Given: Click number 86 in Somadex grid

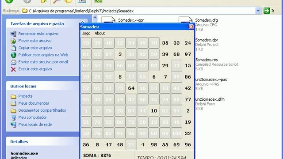Looking at the screenshot, I should (x=187, y=77).
